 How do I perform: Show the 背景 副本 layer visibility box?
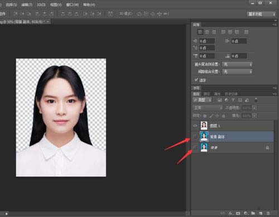(195, 137)
